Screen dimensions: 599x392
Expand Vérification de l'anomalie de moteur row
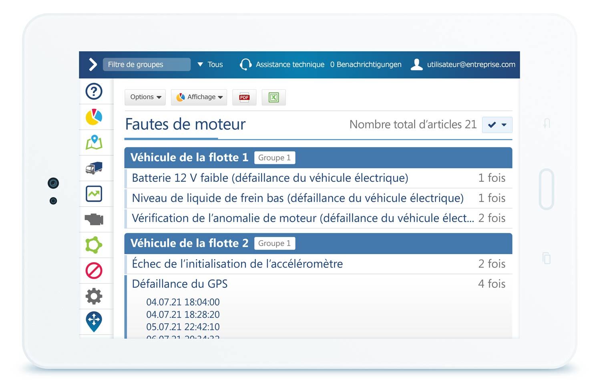point(318,218)
